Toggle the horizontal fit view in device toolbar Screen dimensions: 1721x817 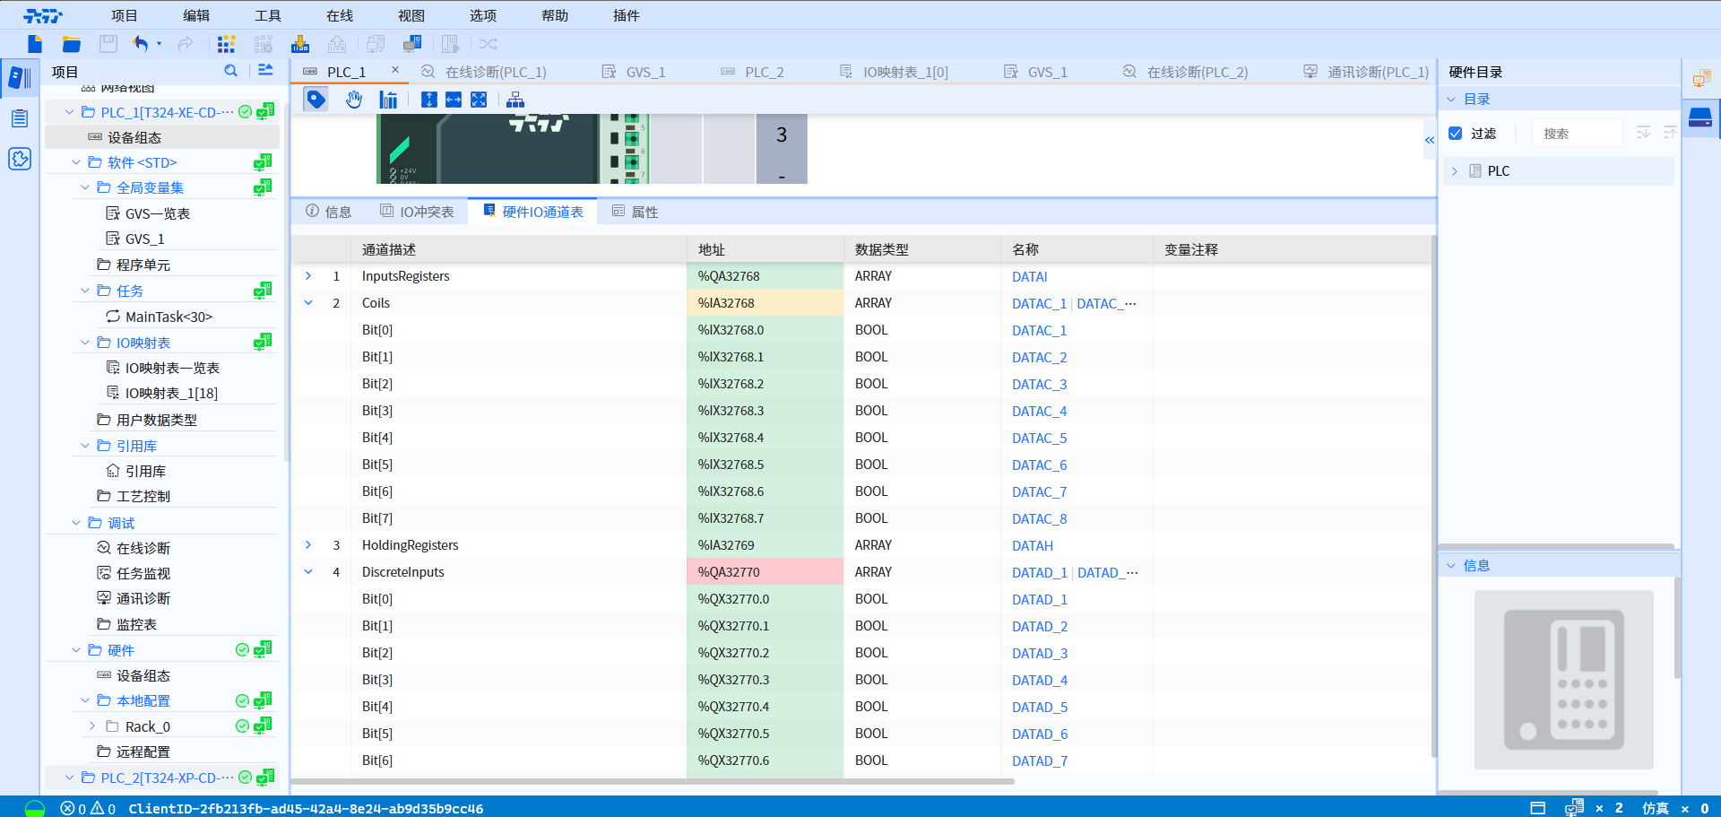(x=454, y=99)
